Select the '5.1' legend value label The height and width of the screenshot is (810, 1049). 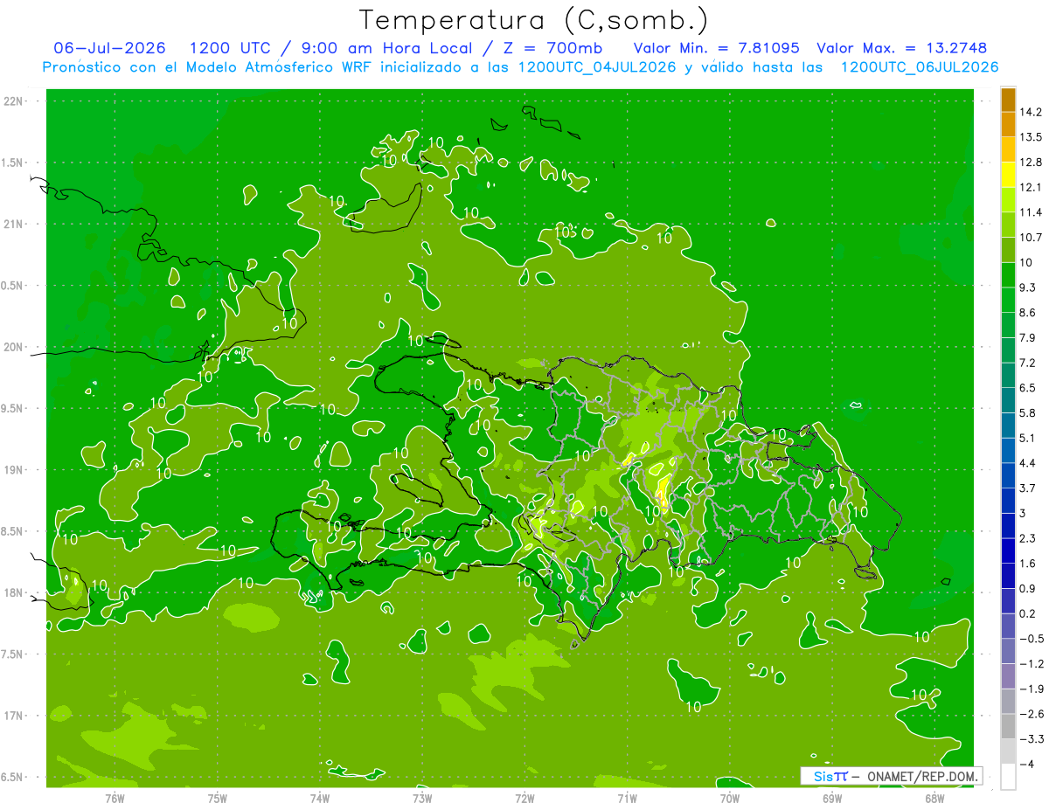click(x=1028, y=438)
